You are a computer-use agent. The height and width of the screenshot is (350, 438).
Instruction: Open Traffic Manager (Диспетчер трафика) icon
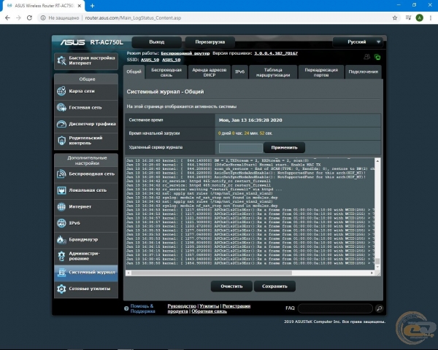point(61,124)
